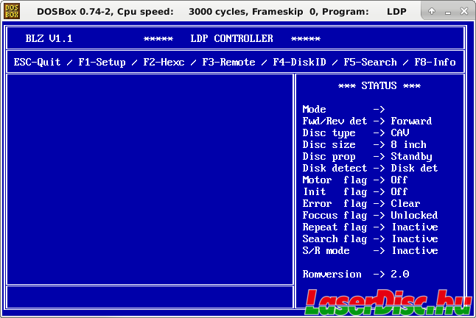Click the Repeat flag label
This screenshot has width=476, height=318.
pos(335,227)
